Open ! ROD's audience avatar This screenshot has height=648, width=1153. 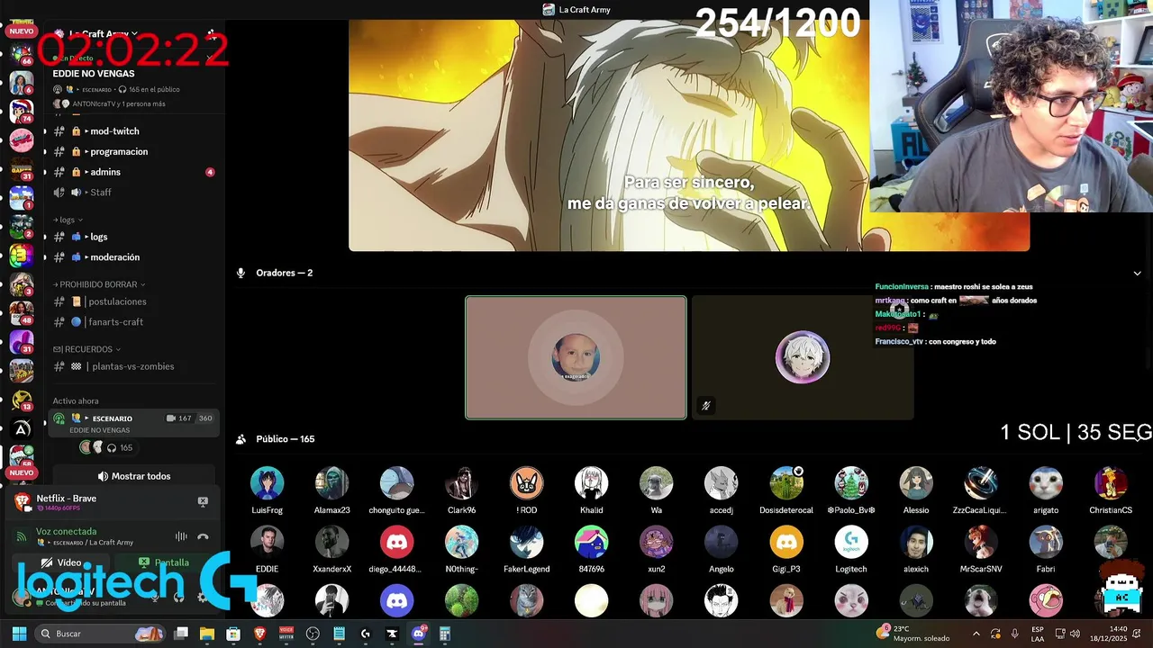click(x=526, y=483)
